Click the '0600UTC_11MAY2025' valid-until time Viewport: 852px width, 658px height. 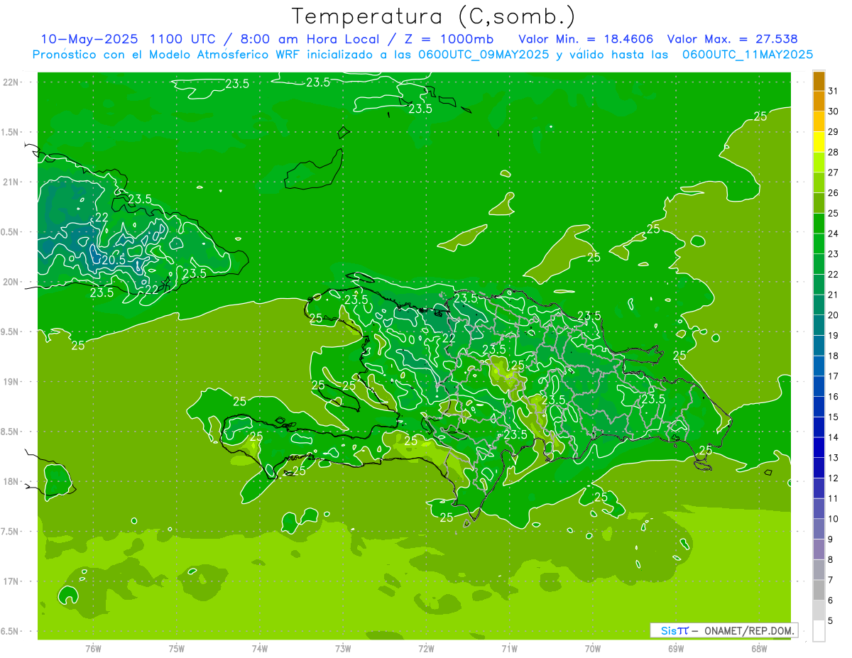[x=747, y=55]
